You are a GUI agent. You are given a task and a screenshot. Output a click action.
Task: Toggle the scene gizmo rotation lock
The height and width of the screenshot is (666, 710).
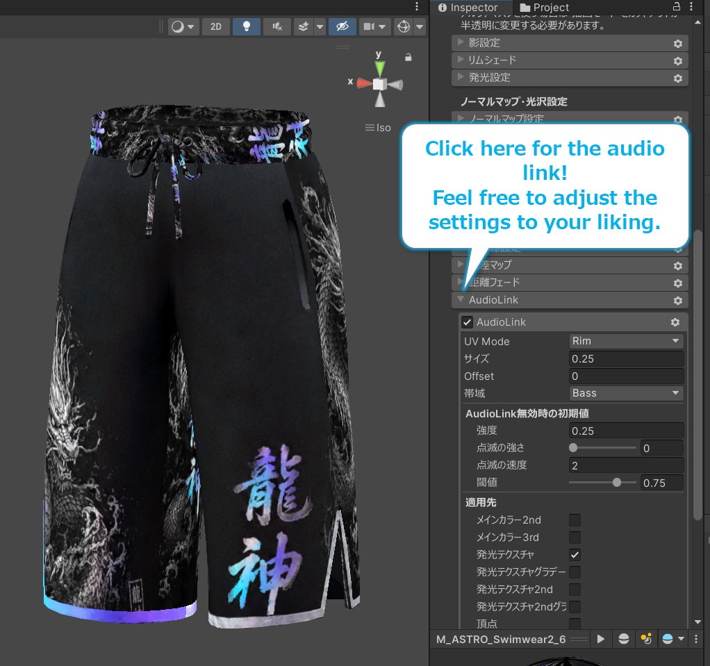408,57
